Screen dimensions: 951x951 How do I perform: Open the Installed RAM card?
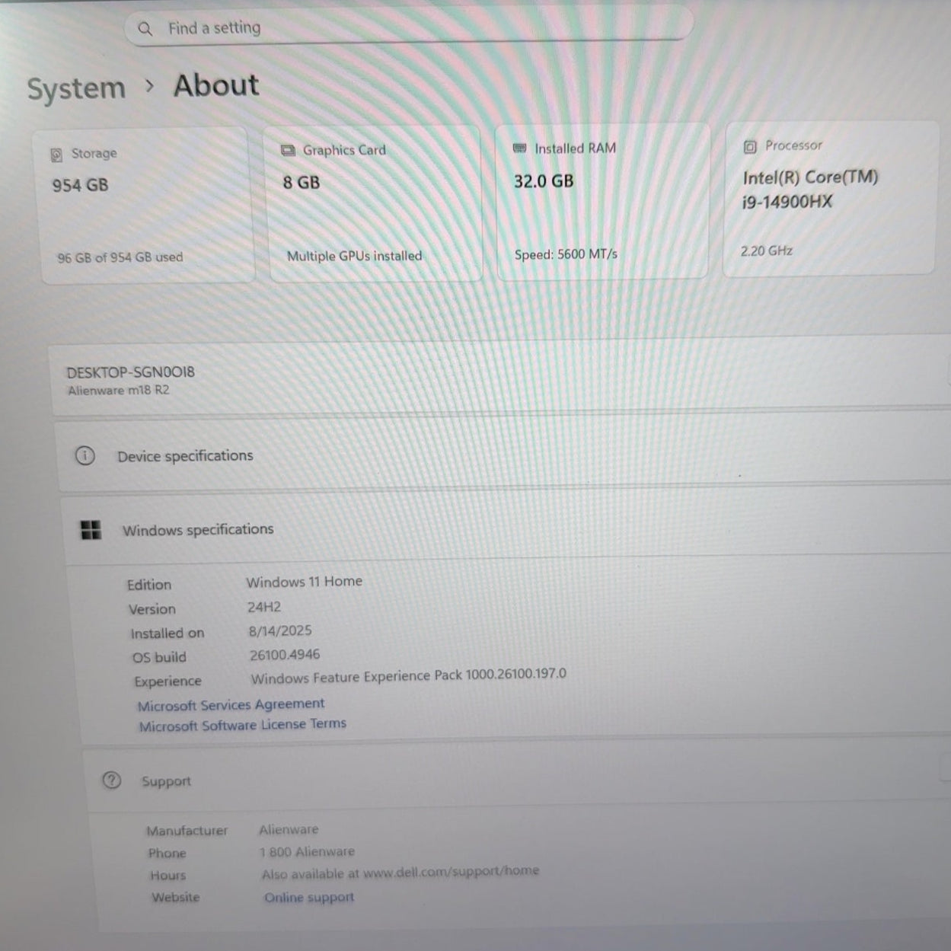pyautogui.click(x=602, y=201)
